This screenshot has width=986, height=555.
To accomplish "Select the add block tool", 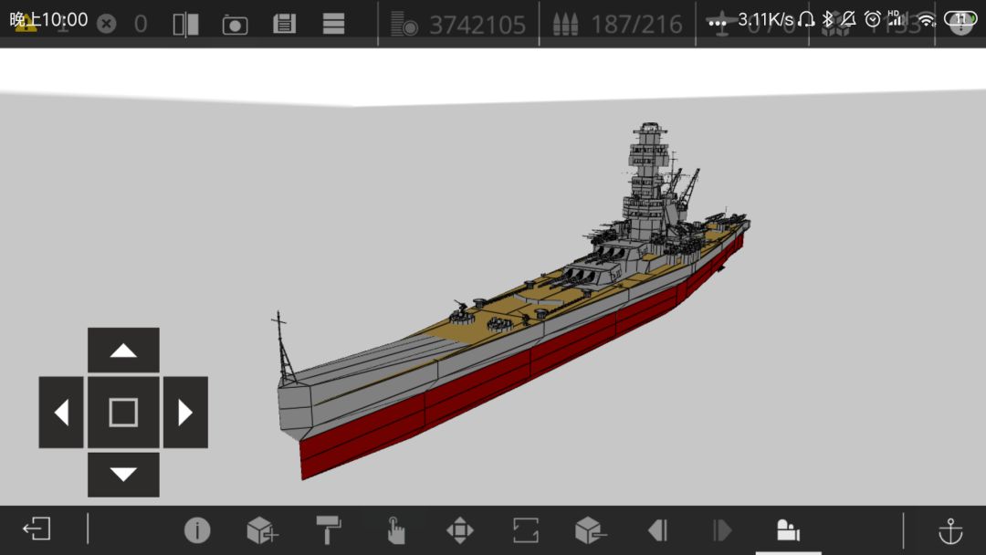I will pos(262,530).
